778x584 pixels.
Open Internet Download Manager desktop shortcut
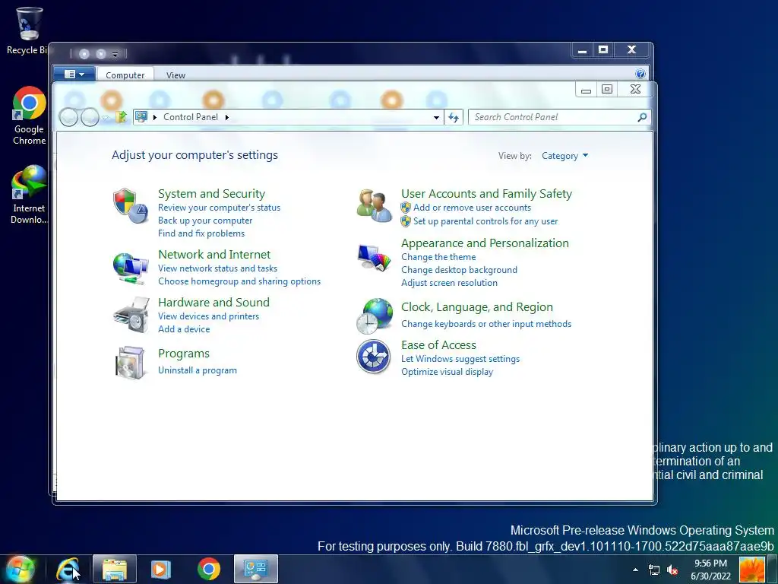28,195
